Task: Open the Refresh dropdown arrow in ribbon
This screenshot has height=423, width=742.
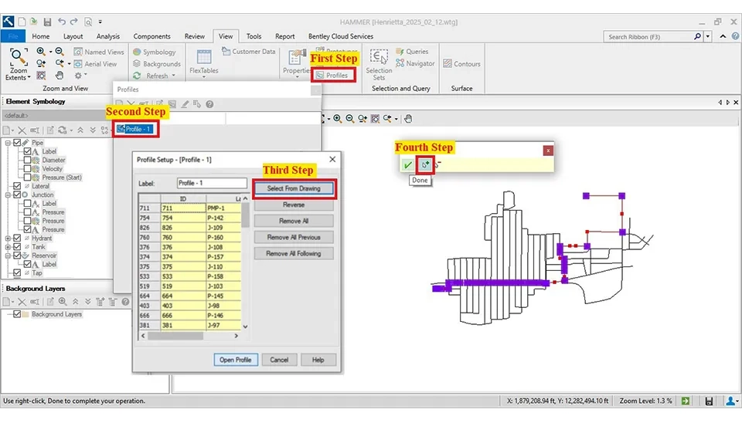Action: pyautogui.click(x=174, y=76)
